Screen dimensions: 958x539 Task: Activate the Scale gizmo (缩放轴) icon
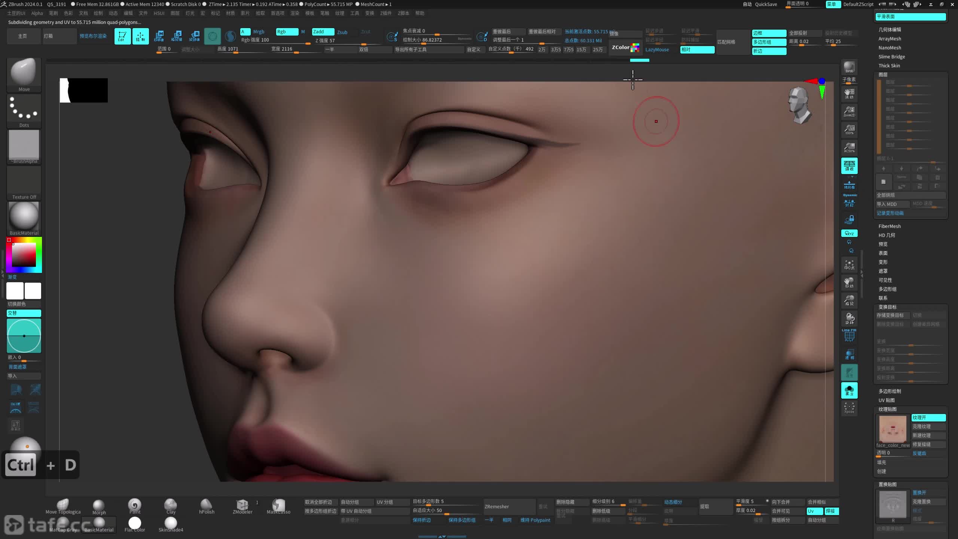tap(177, 36)
